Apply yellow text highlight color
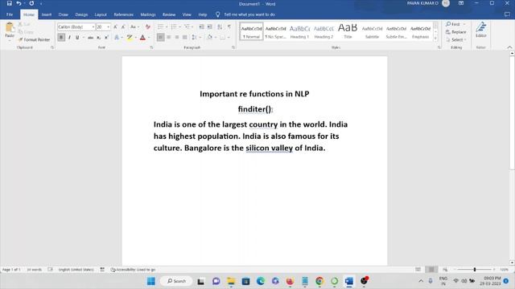515x289 pixels. coord(130,38)
